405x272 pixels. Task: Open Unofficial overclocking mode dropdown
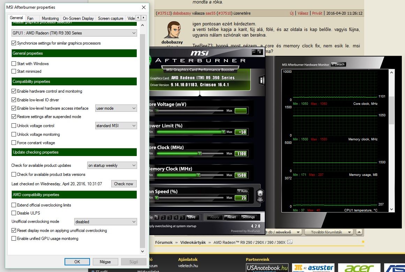point(106,222)
